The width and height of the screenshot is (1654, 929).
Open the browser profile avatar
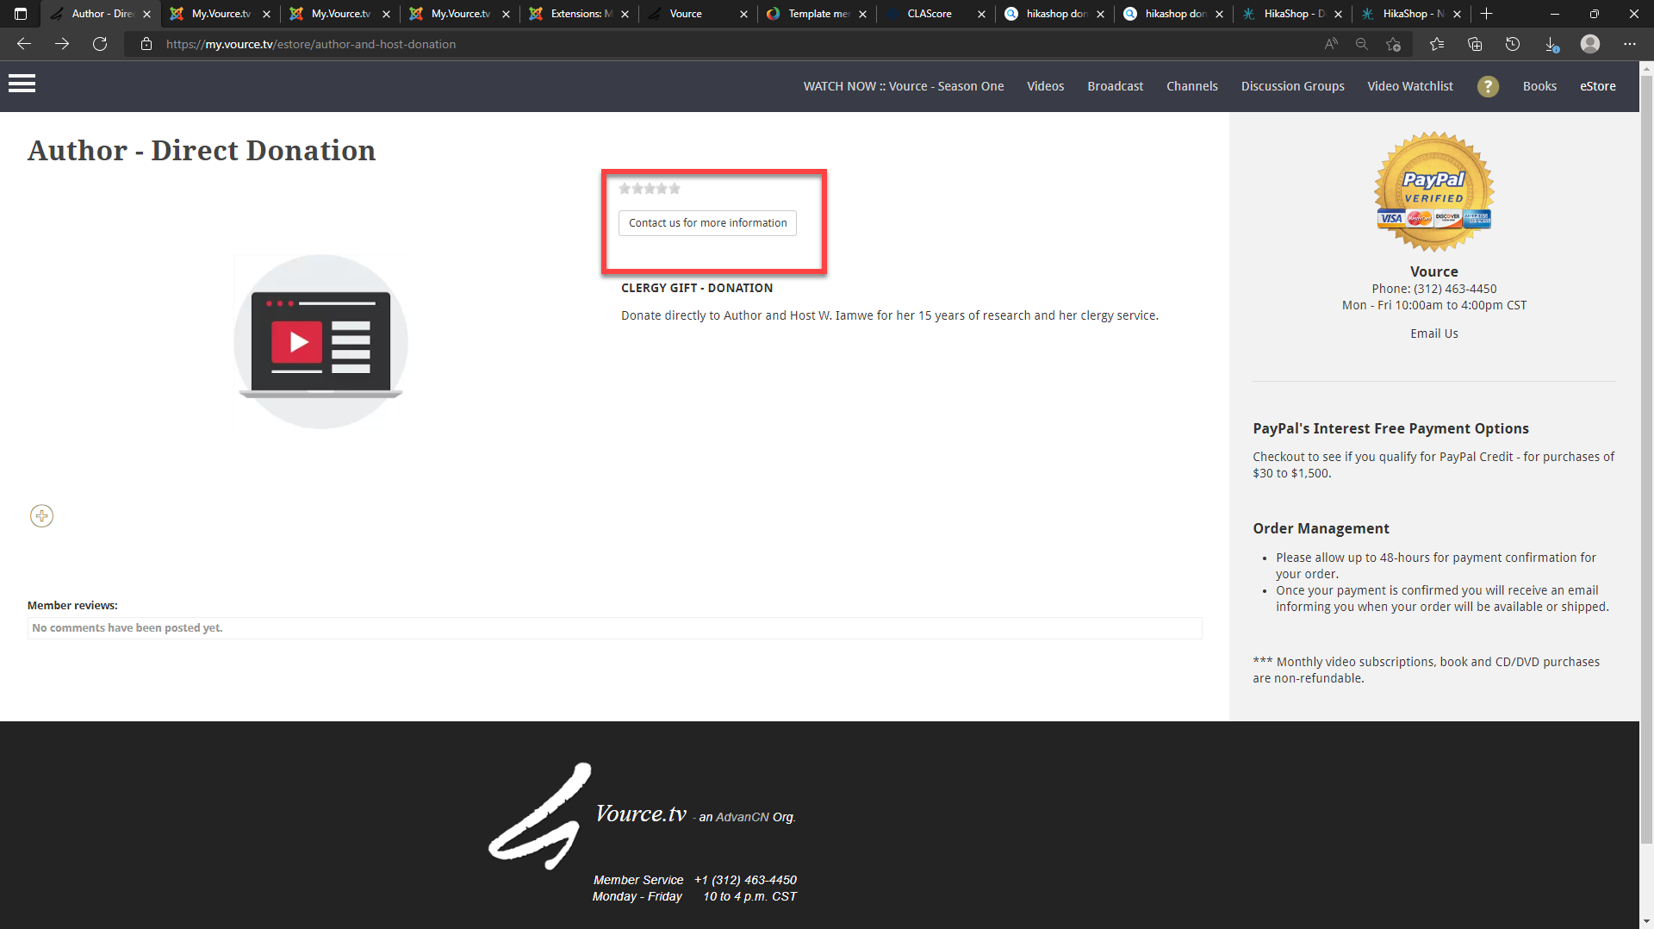[1590, 44]
